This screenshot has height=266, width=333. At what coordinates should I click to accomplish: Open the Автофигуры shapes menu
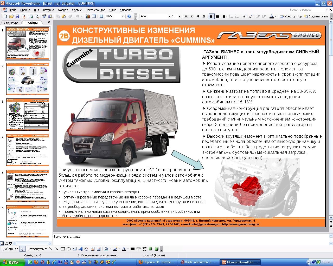pyautogui.click(x=37, y=249)
